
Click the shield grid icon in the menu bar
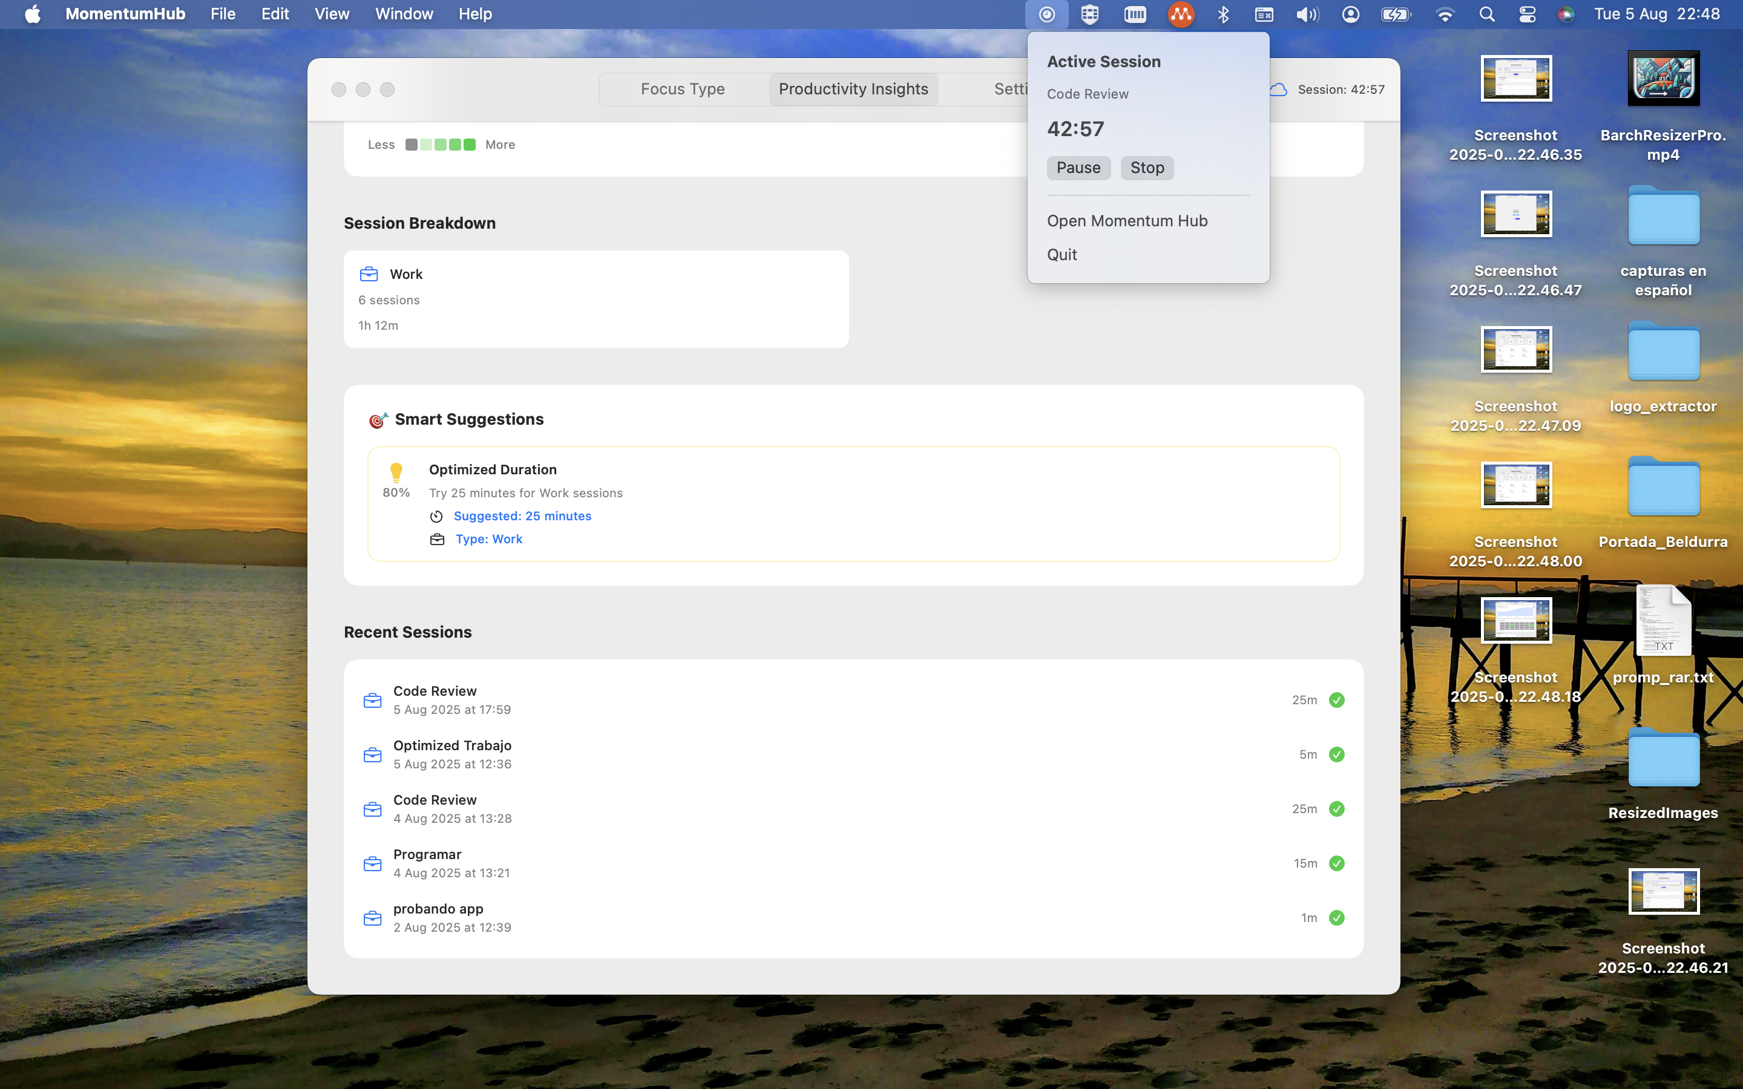pos(1090,15)
